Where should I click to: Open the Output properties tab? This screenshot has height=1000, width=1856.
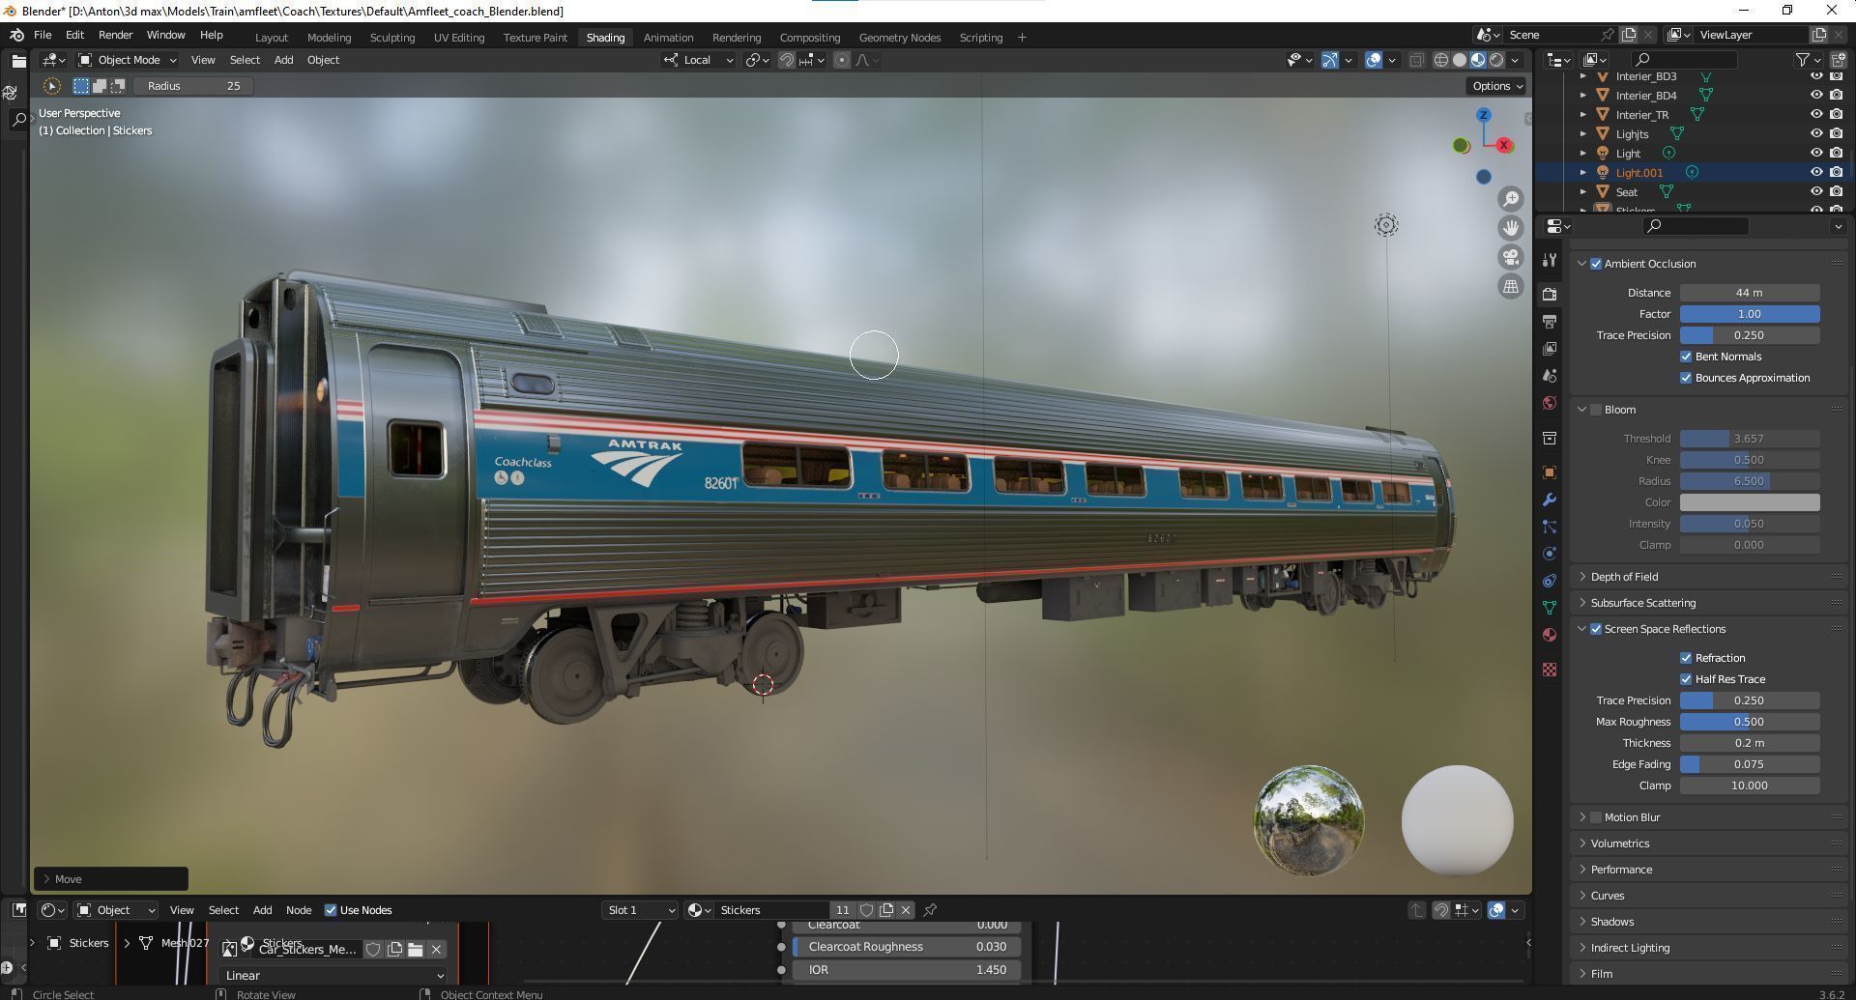tap(1550, 321)
